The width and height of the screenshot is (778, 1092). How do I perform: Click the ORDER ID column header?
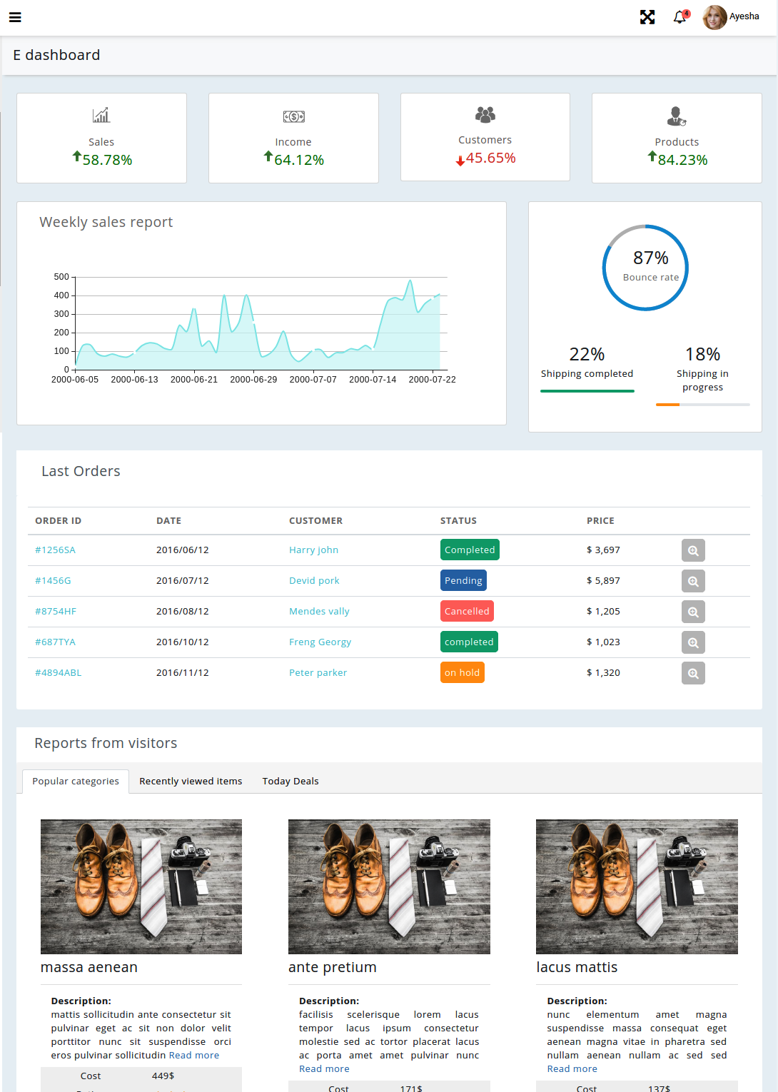point(59,521)
